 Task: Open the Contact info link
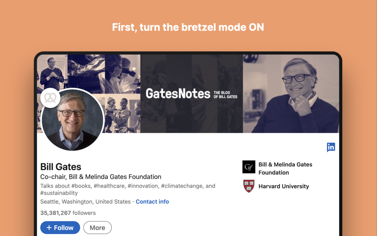click(152, 202)
